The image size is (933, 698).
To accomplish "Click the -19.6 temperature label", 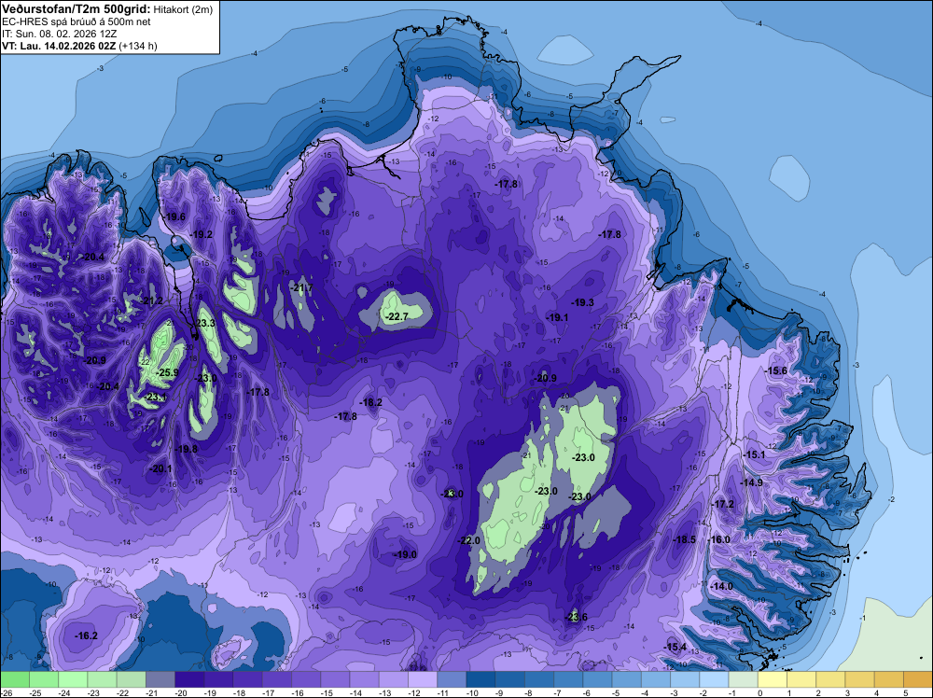I will click(175, 217).
